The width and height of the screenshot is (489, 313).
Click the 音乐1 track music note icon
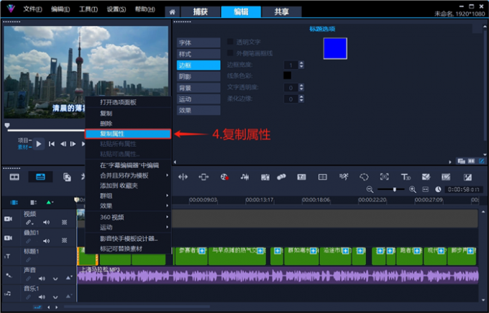point(8,294)
